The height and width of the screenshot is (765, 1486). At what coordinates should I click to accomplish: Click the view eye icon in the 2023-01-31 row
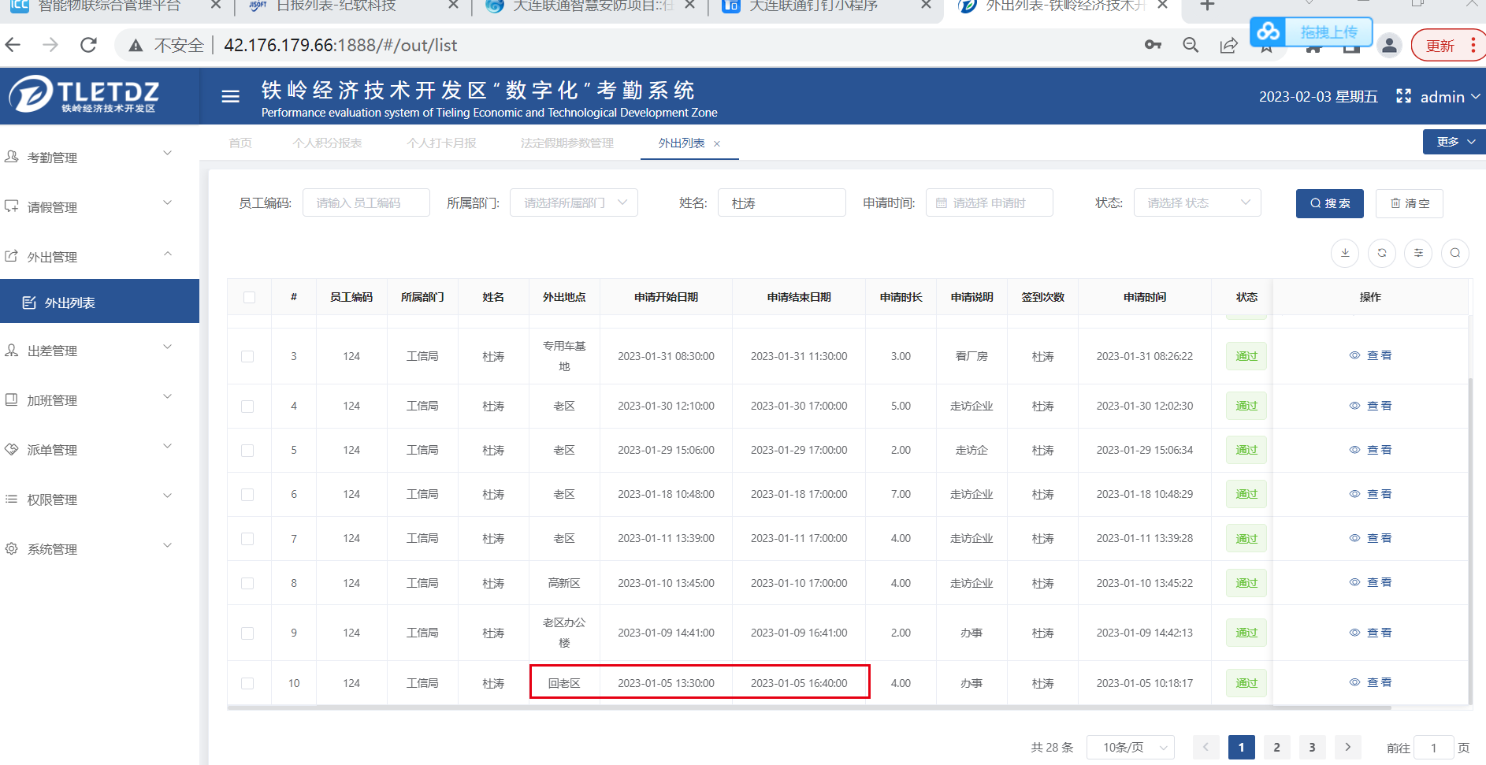[1354, 355]
